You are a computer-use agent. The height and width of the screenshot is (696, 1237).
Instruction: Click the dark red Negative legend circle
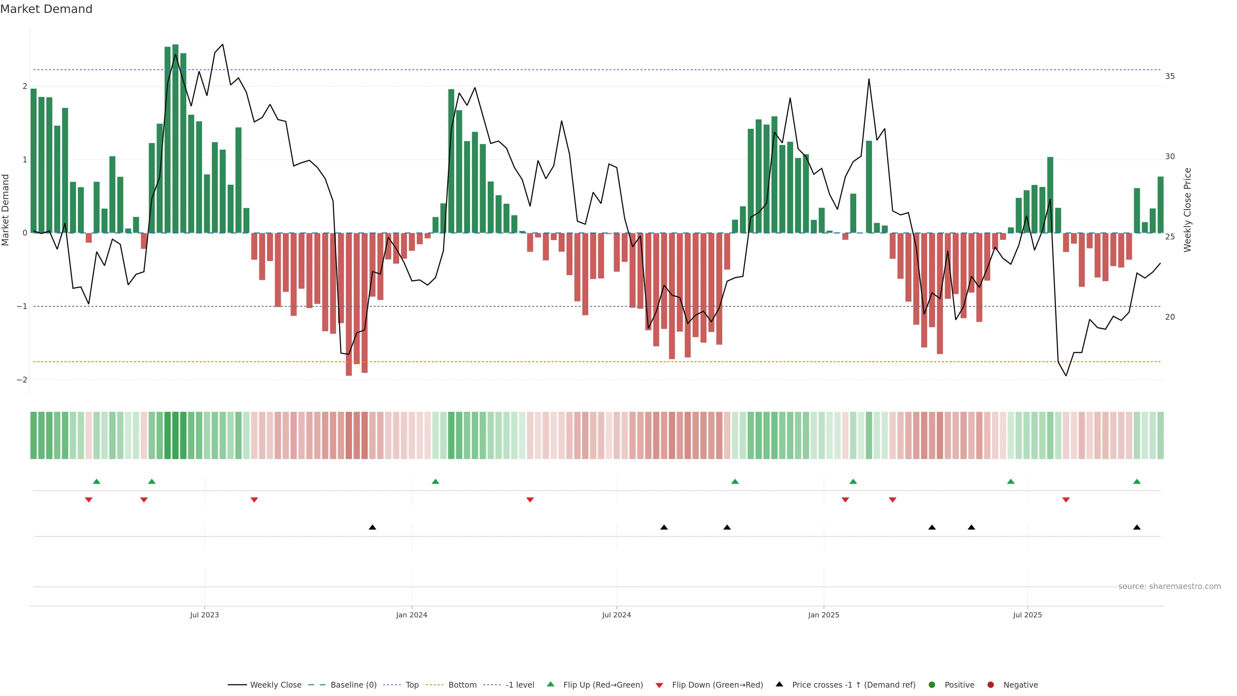point(991,685)
